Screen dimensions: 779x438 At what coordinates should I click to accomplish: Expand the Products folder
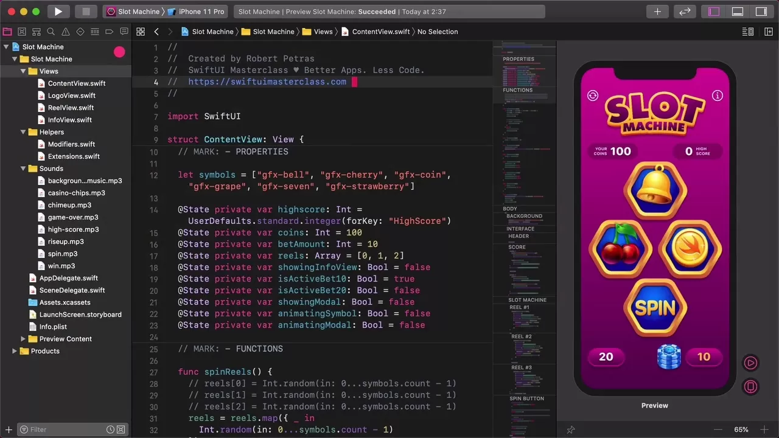tap(15, 351)
